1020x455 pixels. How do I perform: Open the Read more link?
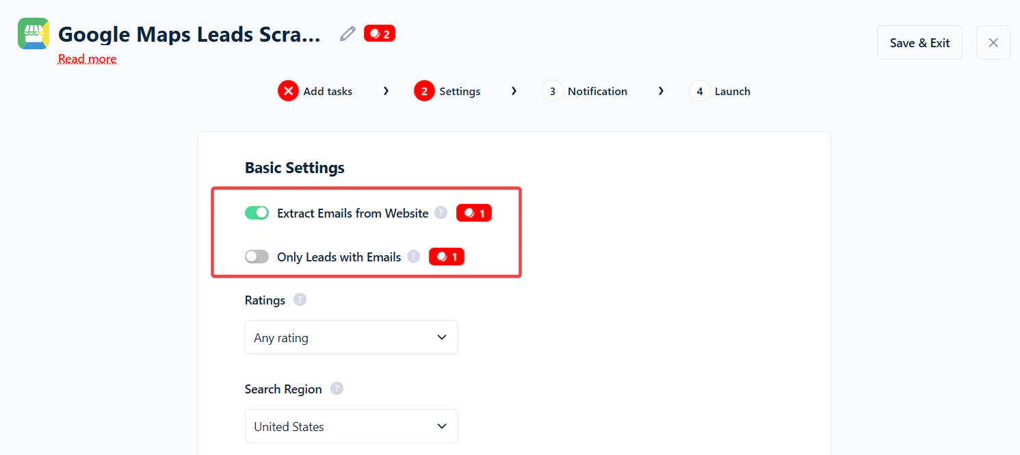87,59
